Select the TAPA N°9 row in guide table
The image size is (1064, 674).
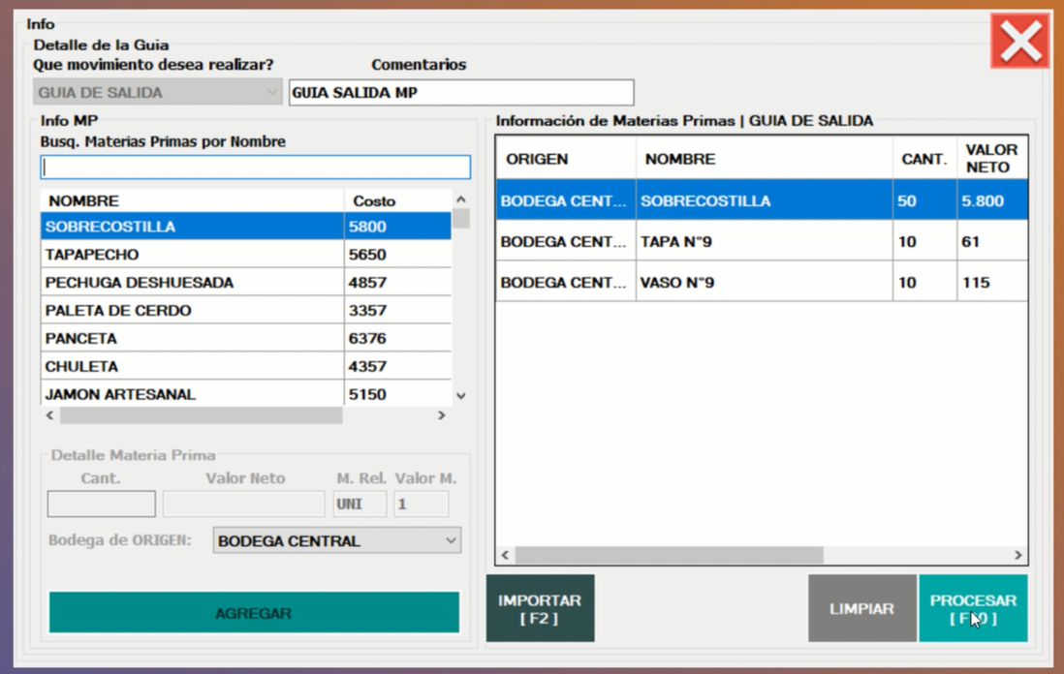click(x=761, y=242)
